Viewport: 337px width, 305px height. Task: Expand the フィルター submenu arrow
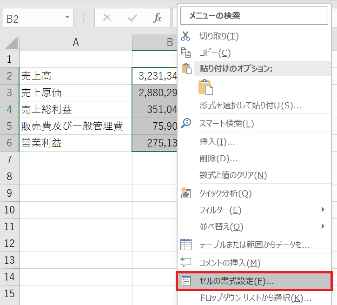point(323,210)
